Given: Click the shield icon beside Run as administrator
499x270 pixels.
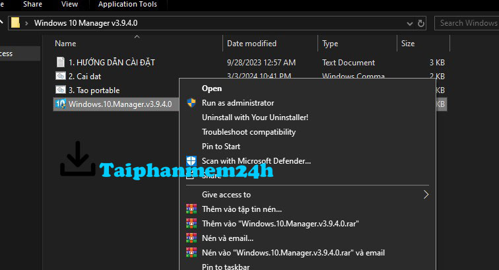Looking at the screenshot, I should 191,102.
